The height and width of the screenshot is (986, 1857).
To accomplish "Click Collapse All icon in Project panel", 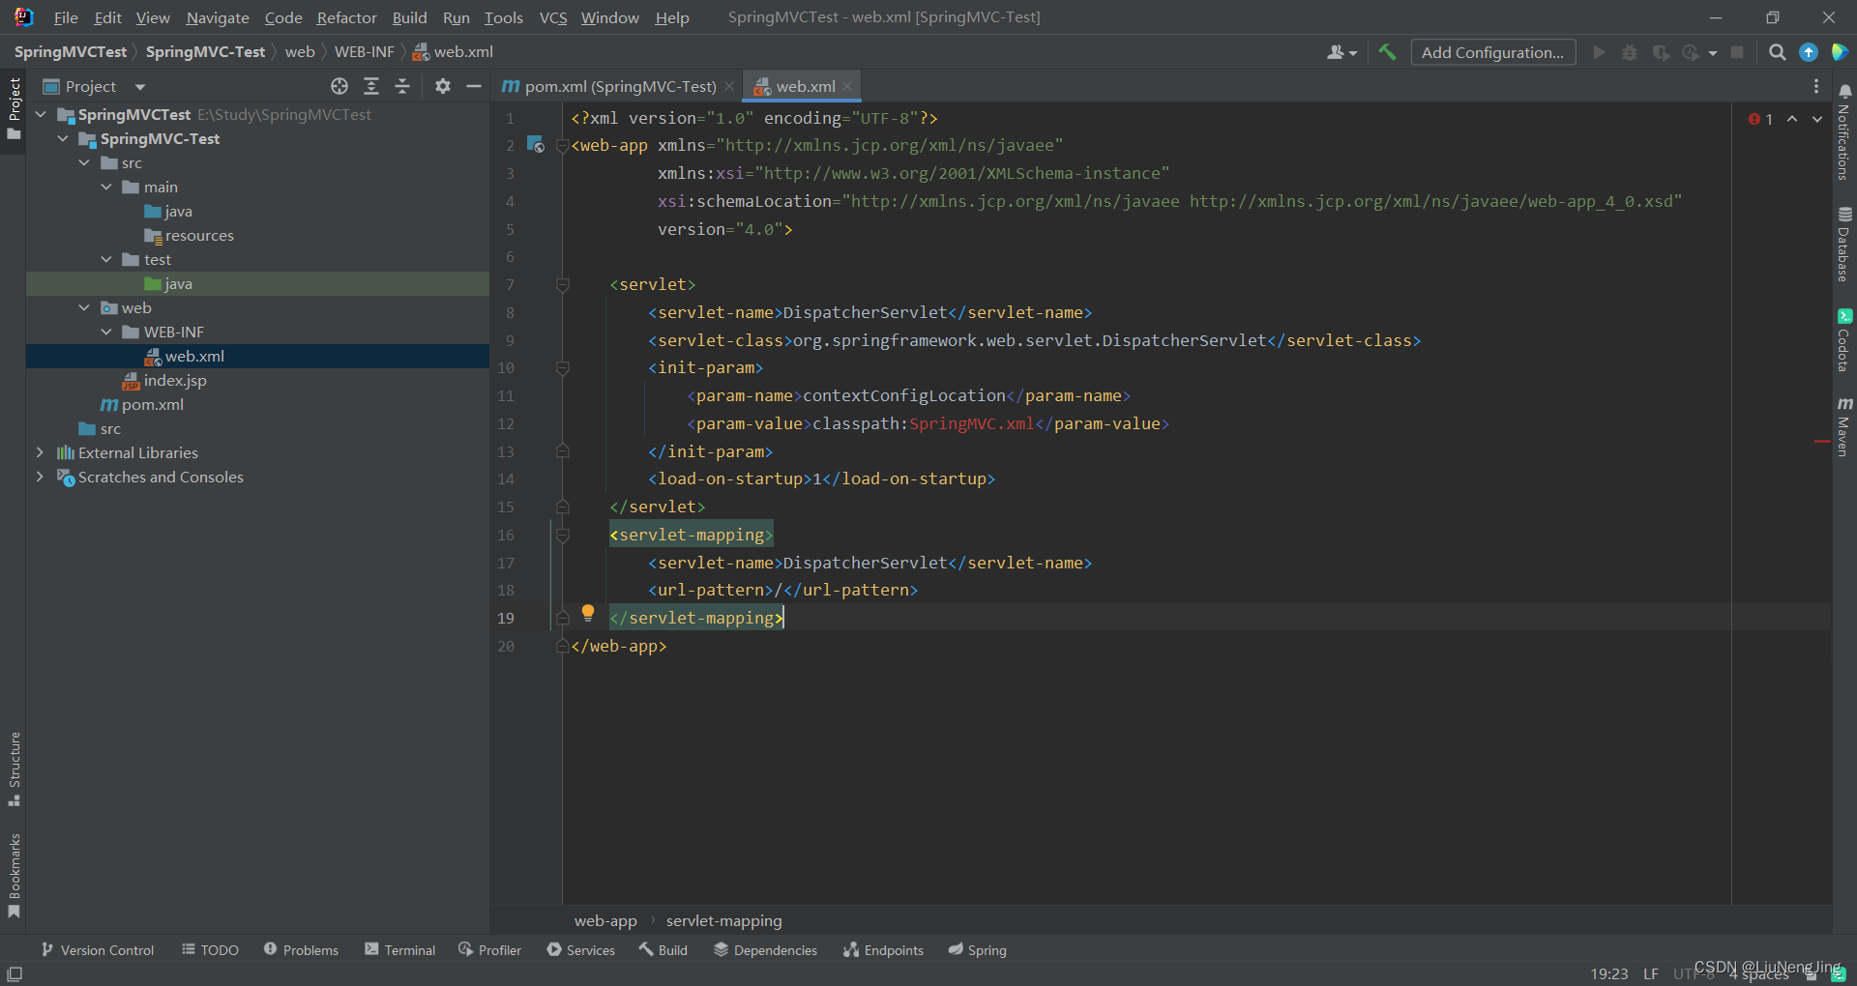I will (402, 86).
